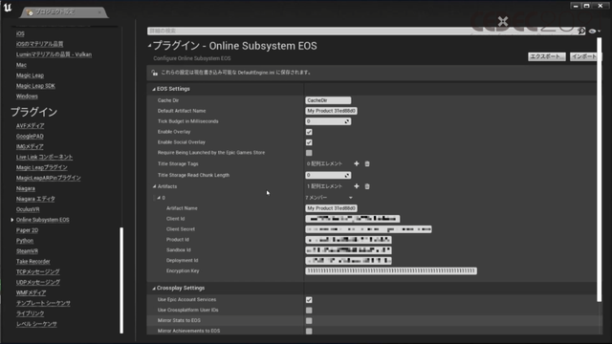Open AVFメディア plugin settings

(x=30, y=126)
